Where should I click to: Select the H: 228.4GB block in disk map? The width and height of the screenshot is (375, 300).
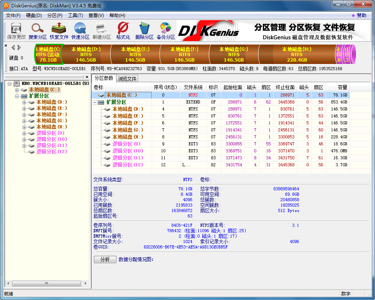point(297,55)
